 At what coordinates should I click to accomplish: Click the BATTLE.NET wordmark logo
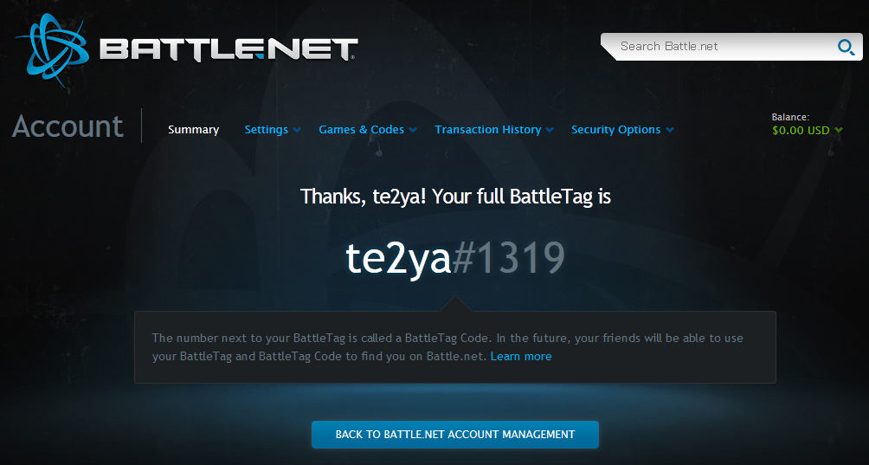click(x=229, y=48)
